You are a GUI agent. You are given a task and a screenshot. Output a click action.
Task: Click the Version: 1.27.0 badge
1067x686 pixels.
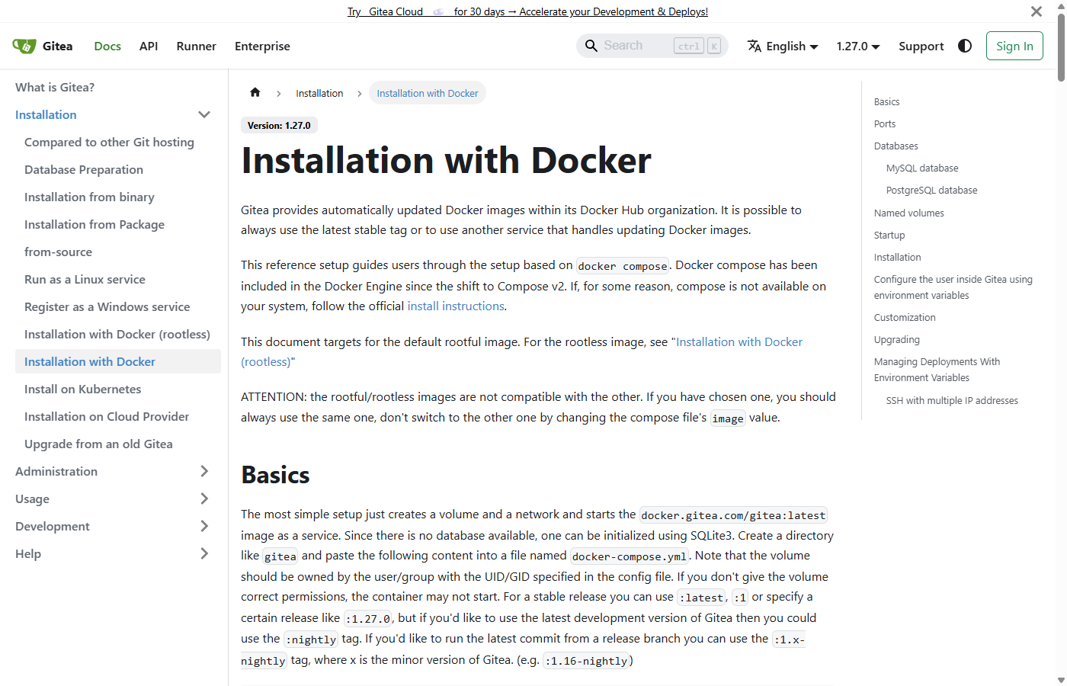pyautogui.click(x=279, y=125)
